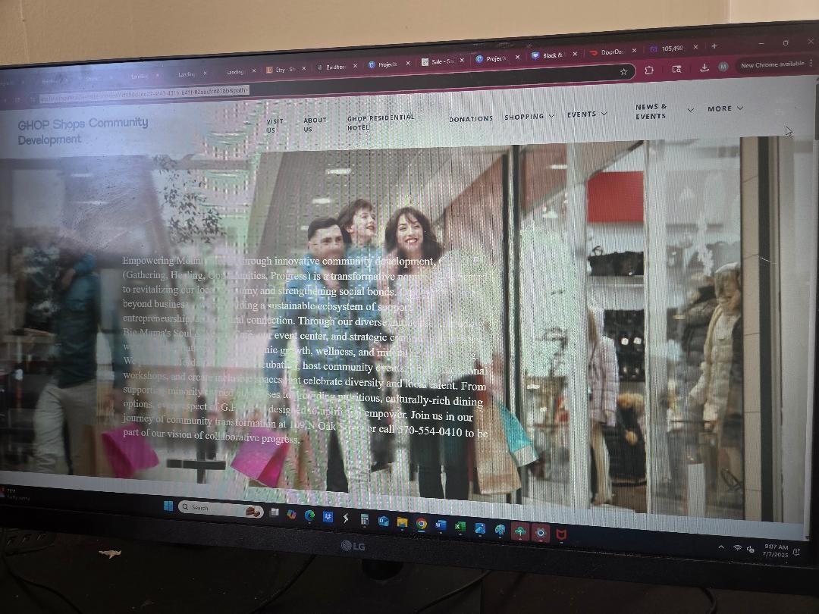Click the More navigation label
Image resolution: width=819 pixels, height=614 pixels.
[x=719, y=108]
